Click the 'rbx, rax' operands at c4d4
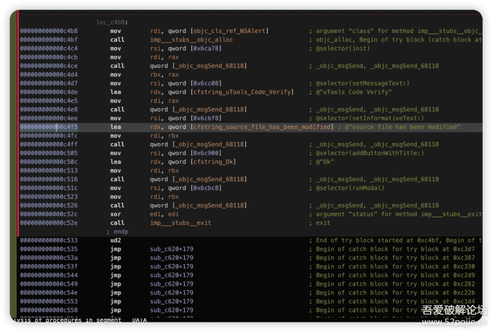Viewport: 493px width, 332px height. [x=165, y=75]
